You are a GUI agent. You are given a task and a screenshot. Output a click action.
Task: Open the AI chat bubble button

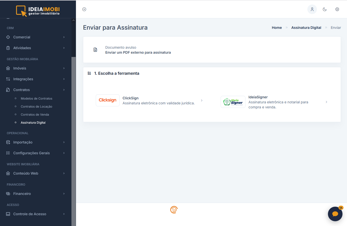tap(335, 214)
